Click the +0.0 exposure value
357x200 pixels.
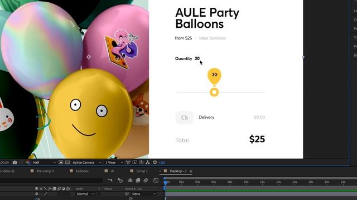point(162,163)
